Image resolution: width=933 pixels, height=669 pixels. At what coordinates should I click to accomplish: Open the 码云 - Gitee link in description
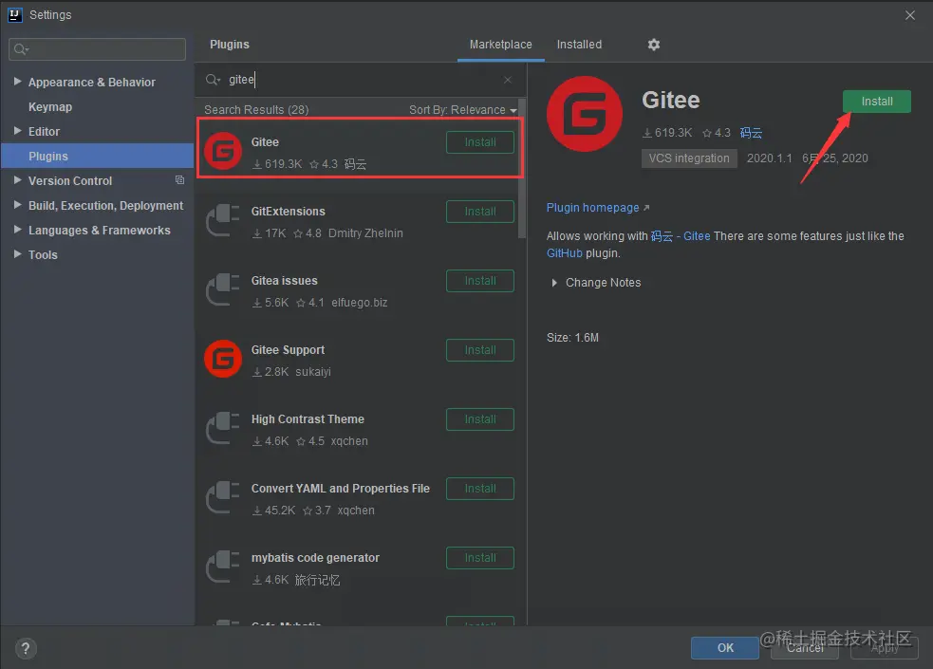pyautogui.click(x=681, y=236)
